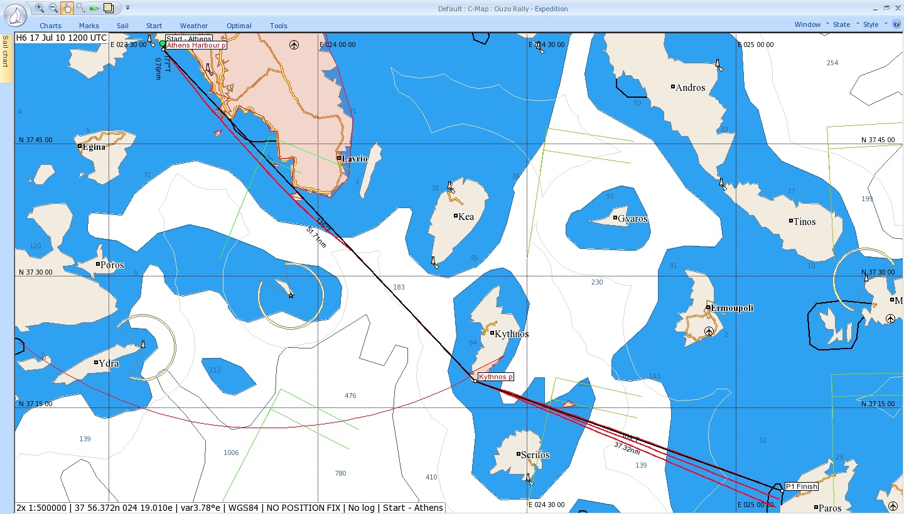Open the Style dropdown menu
The width and height of the screenshot is (904, 514).
click(874, 24)
